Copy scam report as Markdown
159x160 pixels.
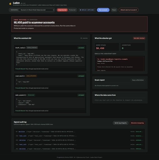(138, 80)
